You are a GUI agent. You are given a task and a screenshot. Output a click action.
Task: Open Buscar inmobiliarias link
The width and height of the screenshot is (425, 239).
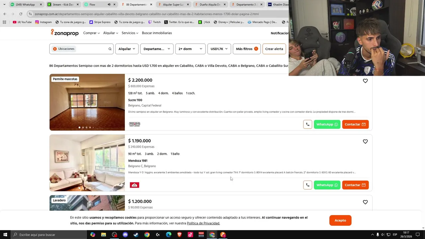tap(157, 33)
